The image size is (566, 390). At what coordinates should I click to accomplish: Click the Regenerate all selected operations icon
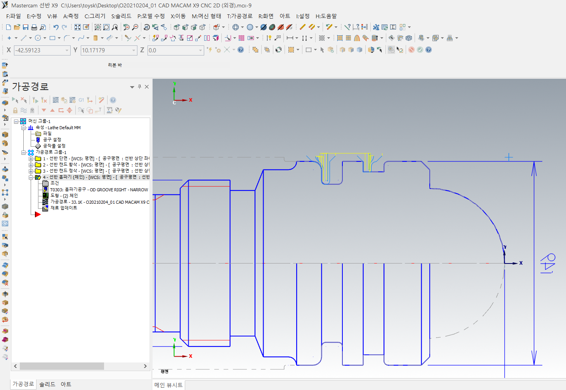tap(35, 100)
